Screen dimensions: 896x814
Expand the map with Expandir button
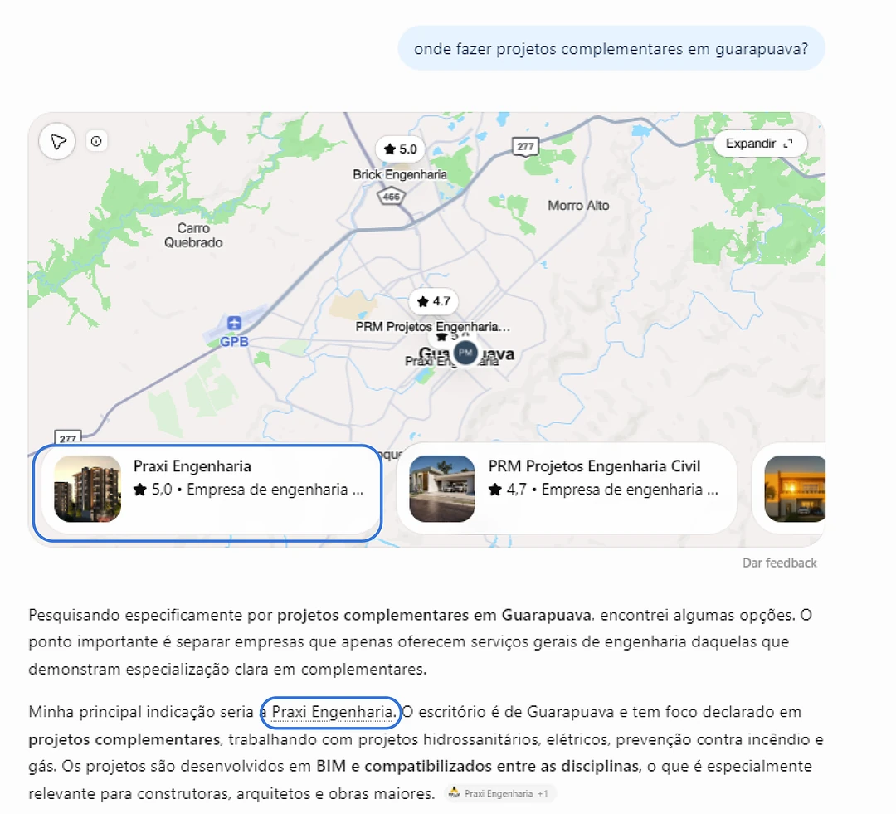coord(760,144)
